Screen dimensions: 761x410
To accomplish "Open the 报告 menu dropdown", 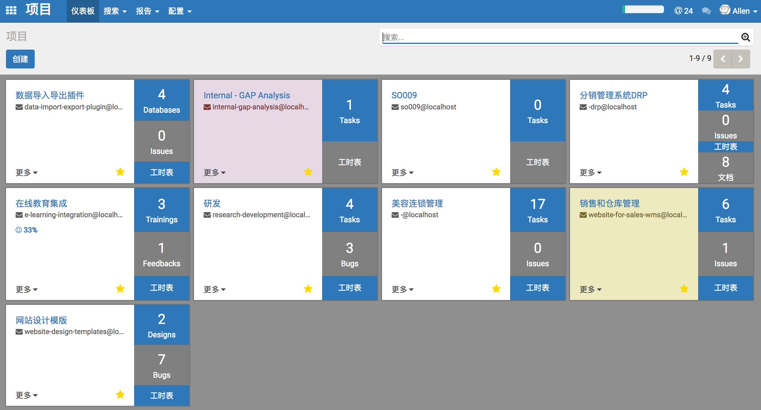I will pos(147,11).
